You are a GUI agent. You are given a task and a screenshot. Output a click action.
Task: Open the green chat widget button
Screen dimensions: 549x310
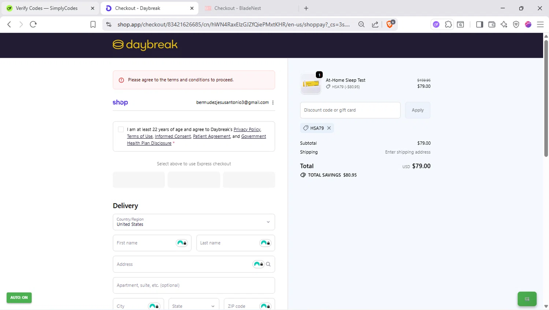(x=527, y=299)
